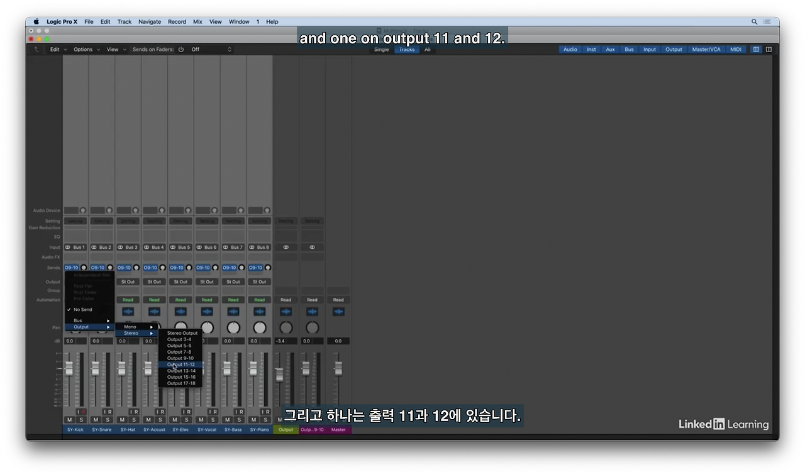Select No Send menu entry
The height and width of the screenshot is (475, 805).
pos(91,310)
